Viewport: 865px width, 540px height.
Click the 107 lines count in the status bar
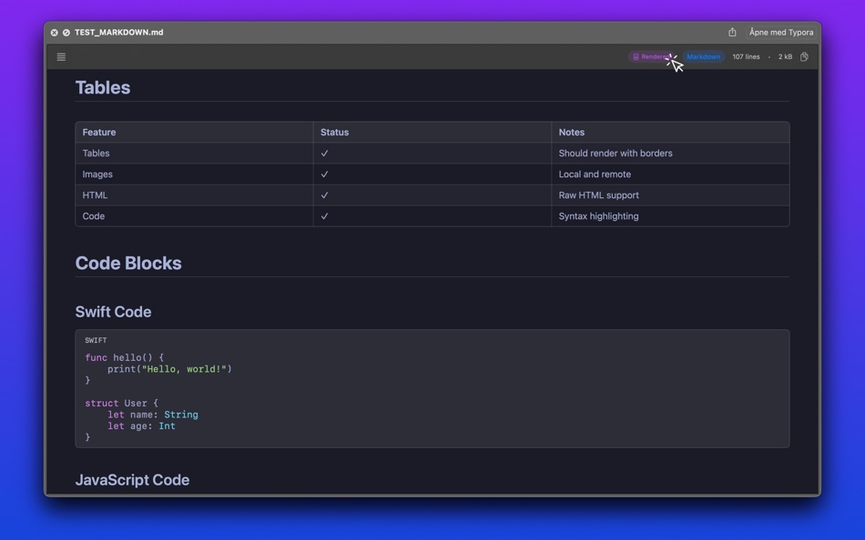pos(746,56)
